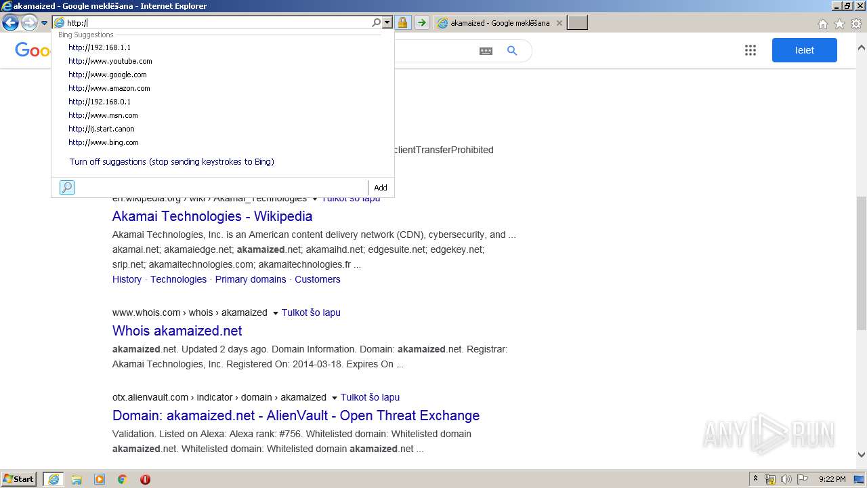Click the Home icon in IE toolbar
Screen dimensions: 867x488
click(x=822, y=24)
